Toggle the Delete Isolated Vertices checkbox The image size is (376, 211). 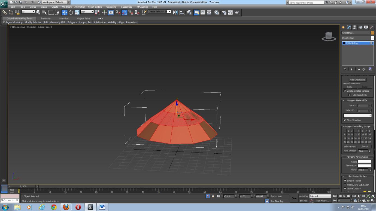345,91
